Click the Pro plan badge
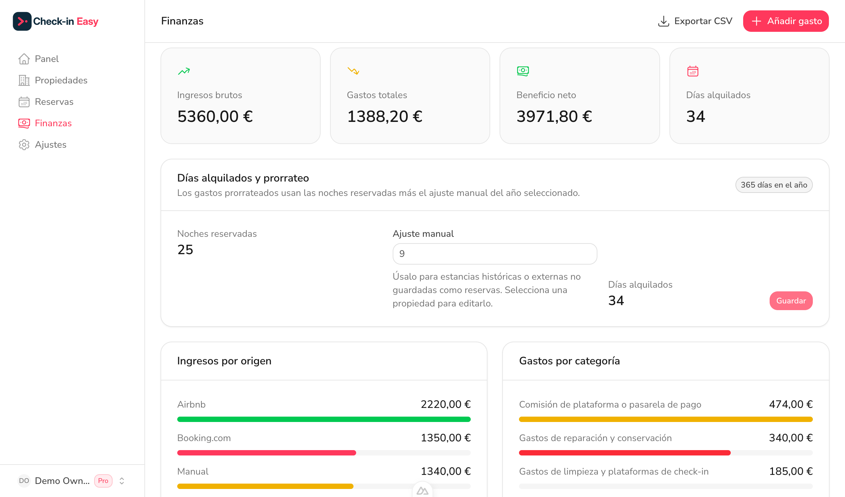The width and height of the screenshot is (845, 497). pos(103,481)
